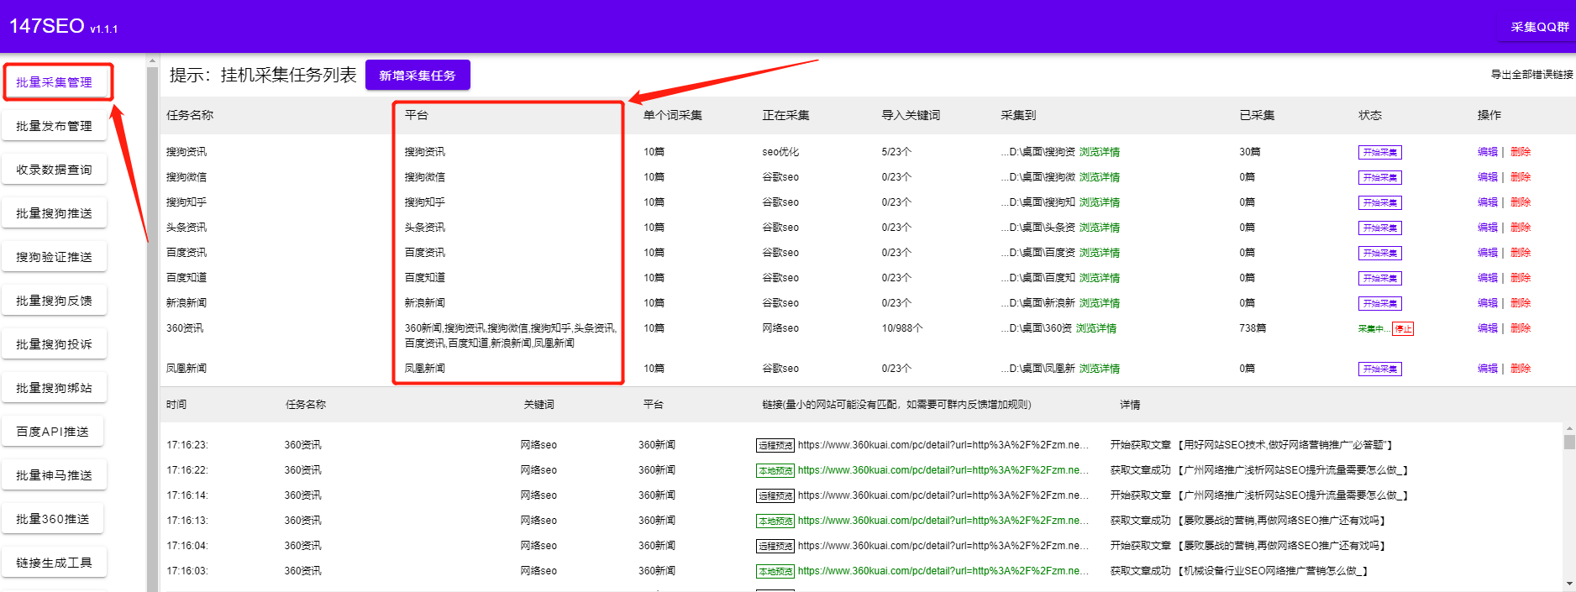1576x592 pixels.
Task: Open 浏览详情 for 凤凰新闻 row
Action: tap(1100, 369)
